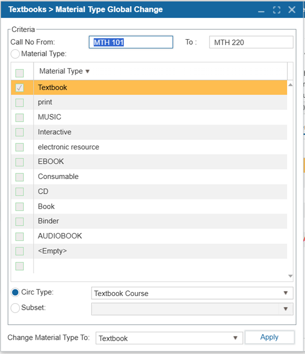
Task: Uncheck the Textbook checkbox
Action: (20, 88)
